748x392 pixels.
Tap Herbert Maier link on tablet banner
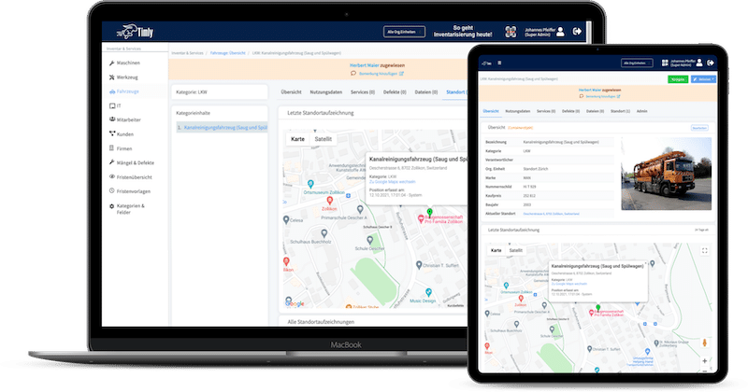point(590,90)
